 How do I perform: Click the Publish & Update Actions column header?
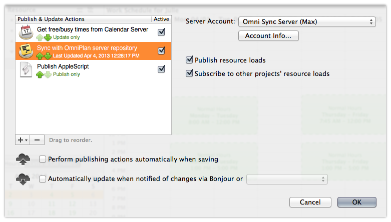(x=83, y=19)
